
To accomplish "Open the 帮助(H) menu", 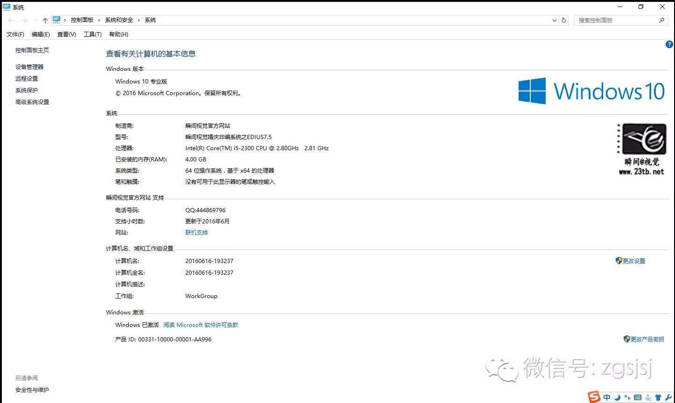I will pyautogui.click(x=119, y=35).
